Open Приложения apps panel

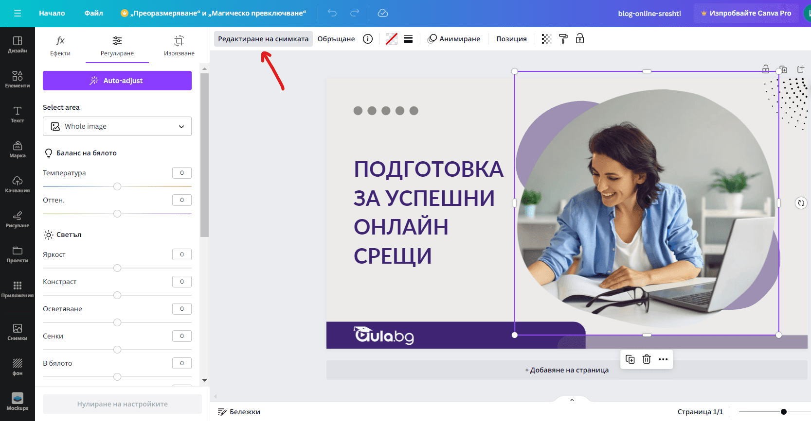(18, 289)
